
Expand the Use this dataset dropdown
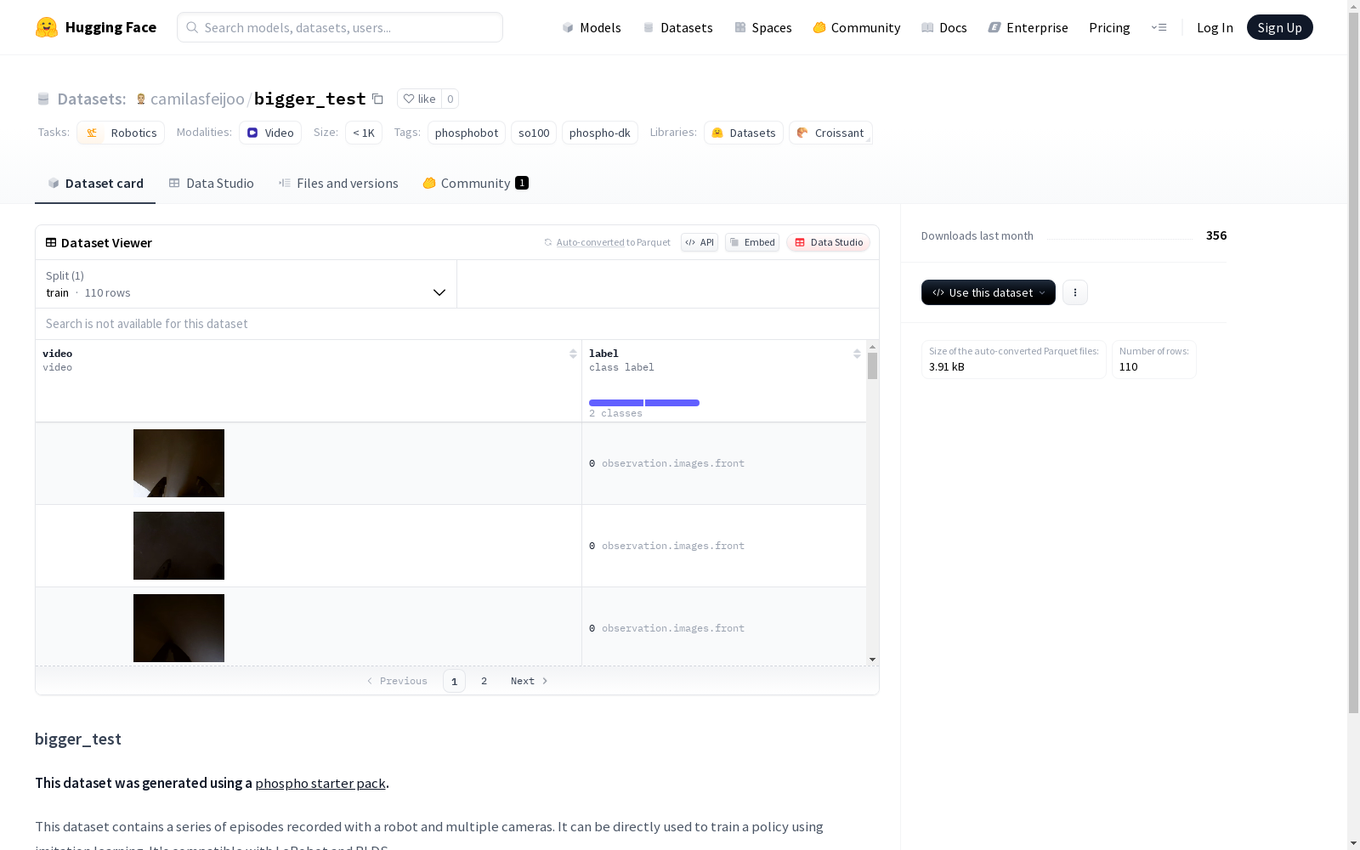989,292
